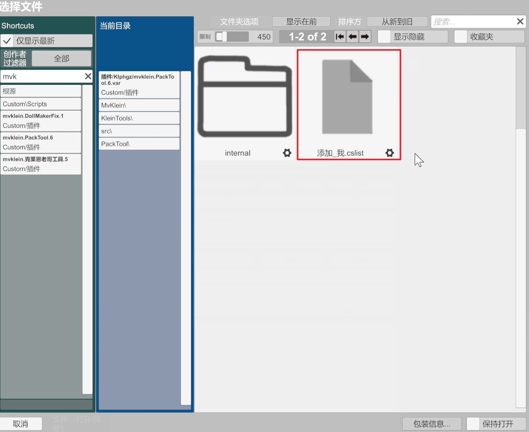529x432 pixels.
Task: Select the 添加_我.cslist file
Action: [x=347, y=98]
